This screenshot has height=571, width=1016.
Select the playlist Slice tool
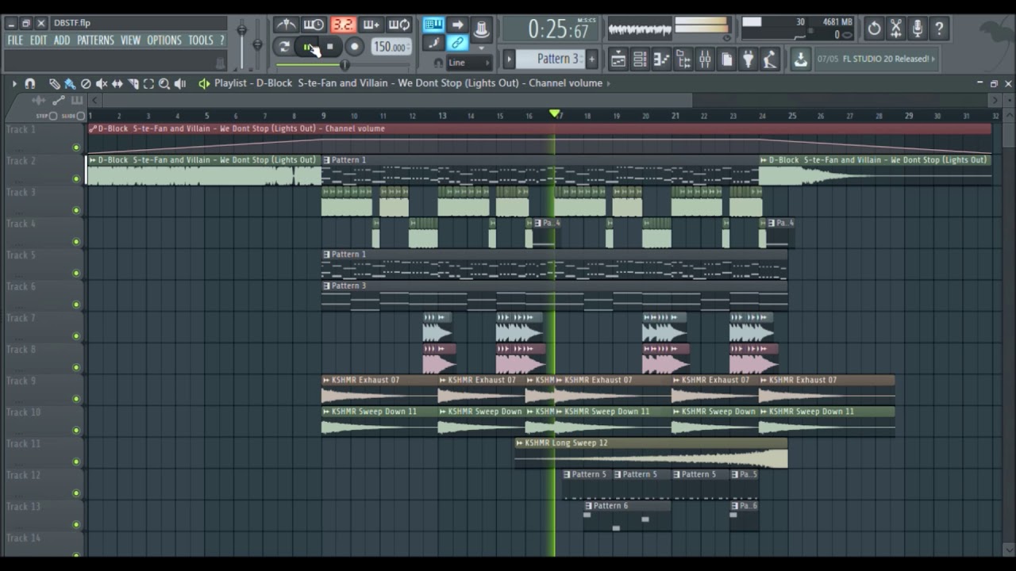point(133,83)
